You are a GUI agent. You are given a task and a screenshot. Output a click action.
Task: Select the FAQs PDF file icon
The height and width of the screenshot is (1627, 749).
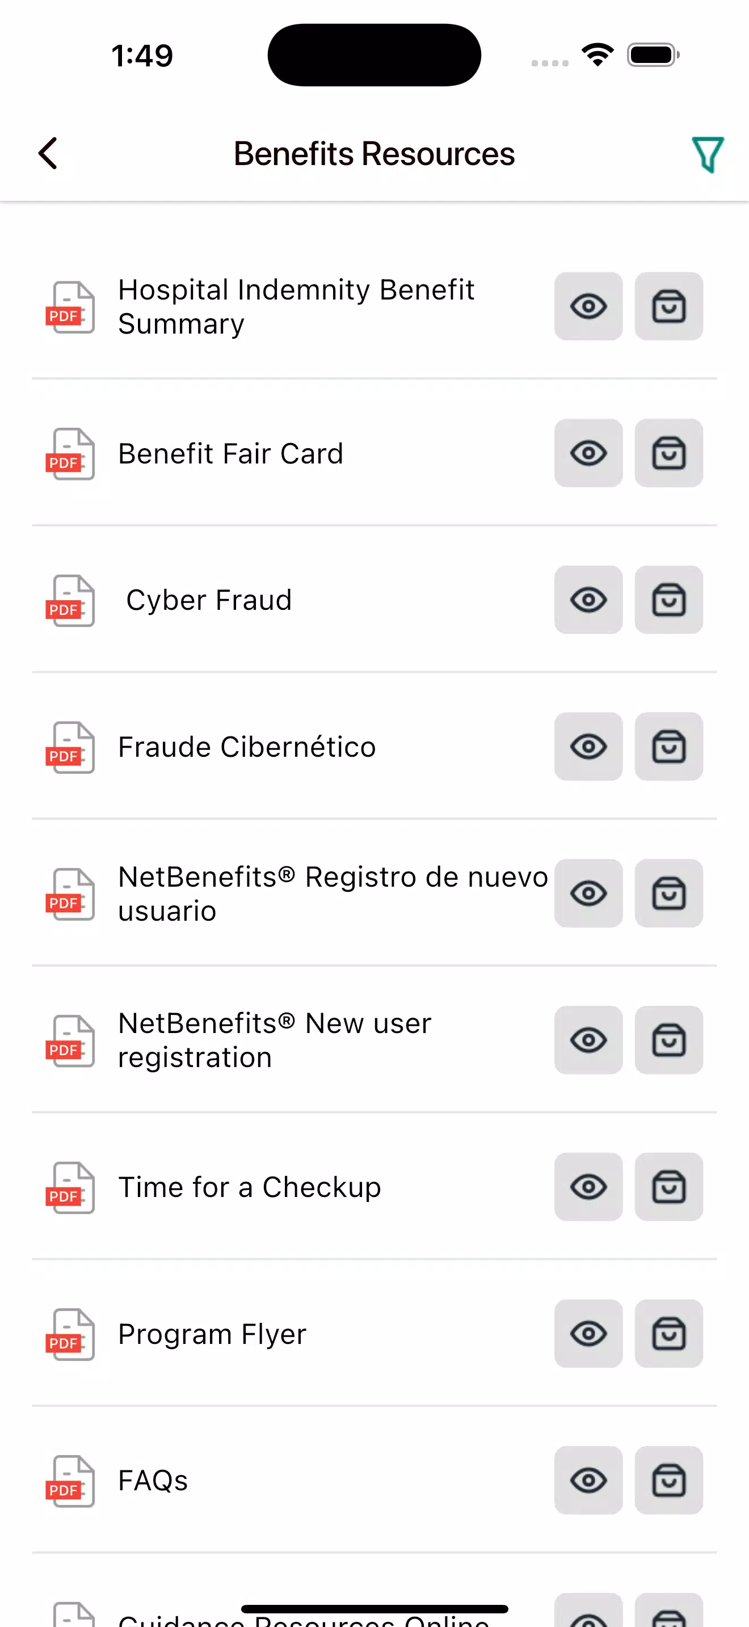(70, 1481)
